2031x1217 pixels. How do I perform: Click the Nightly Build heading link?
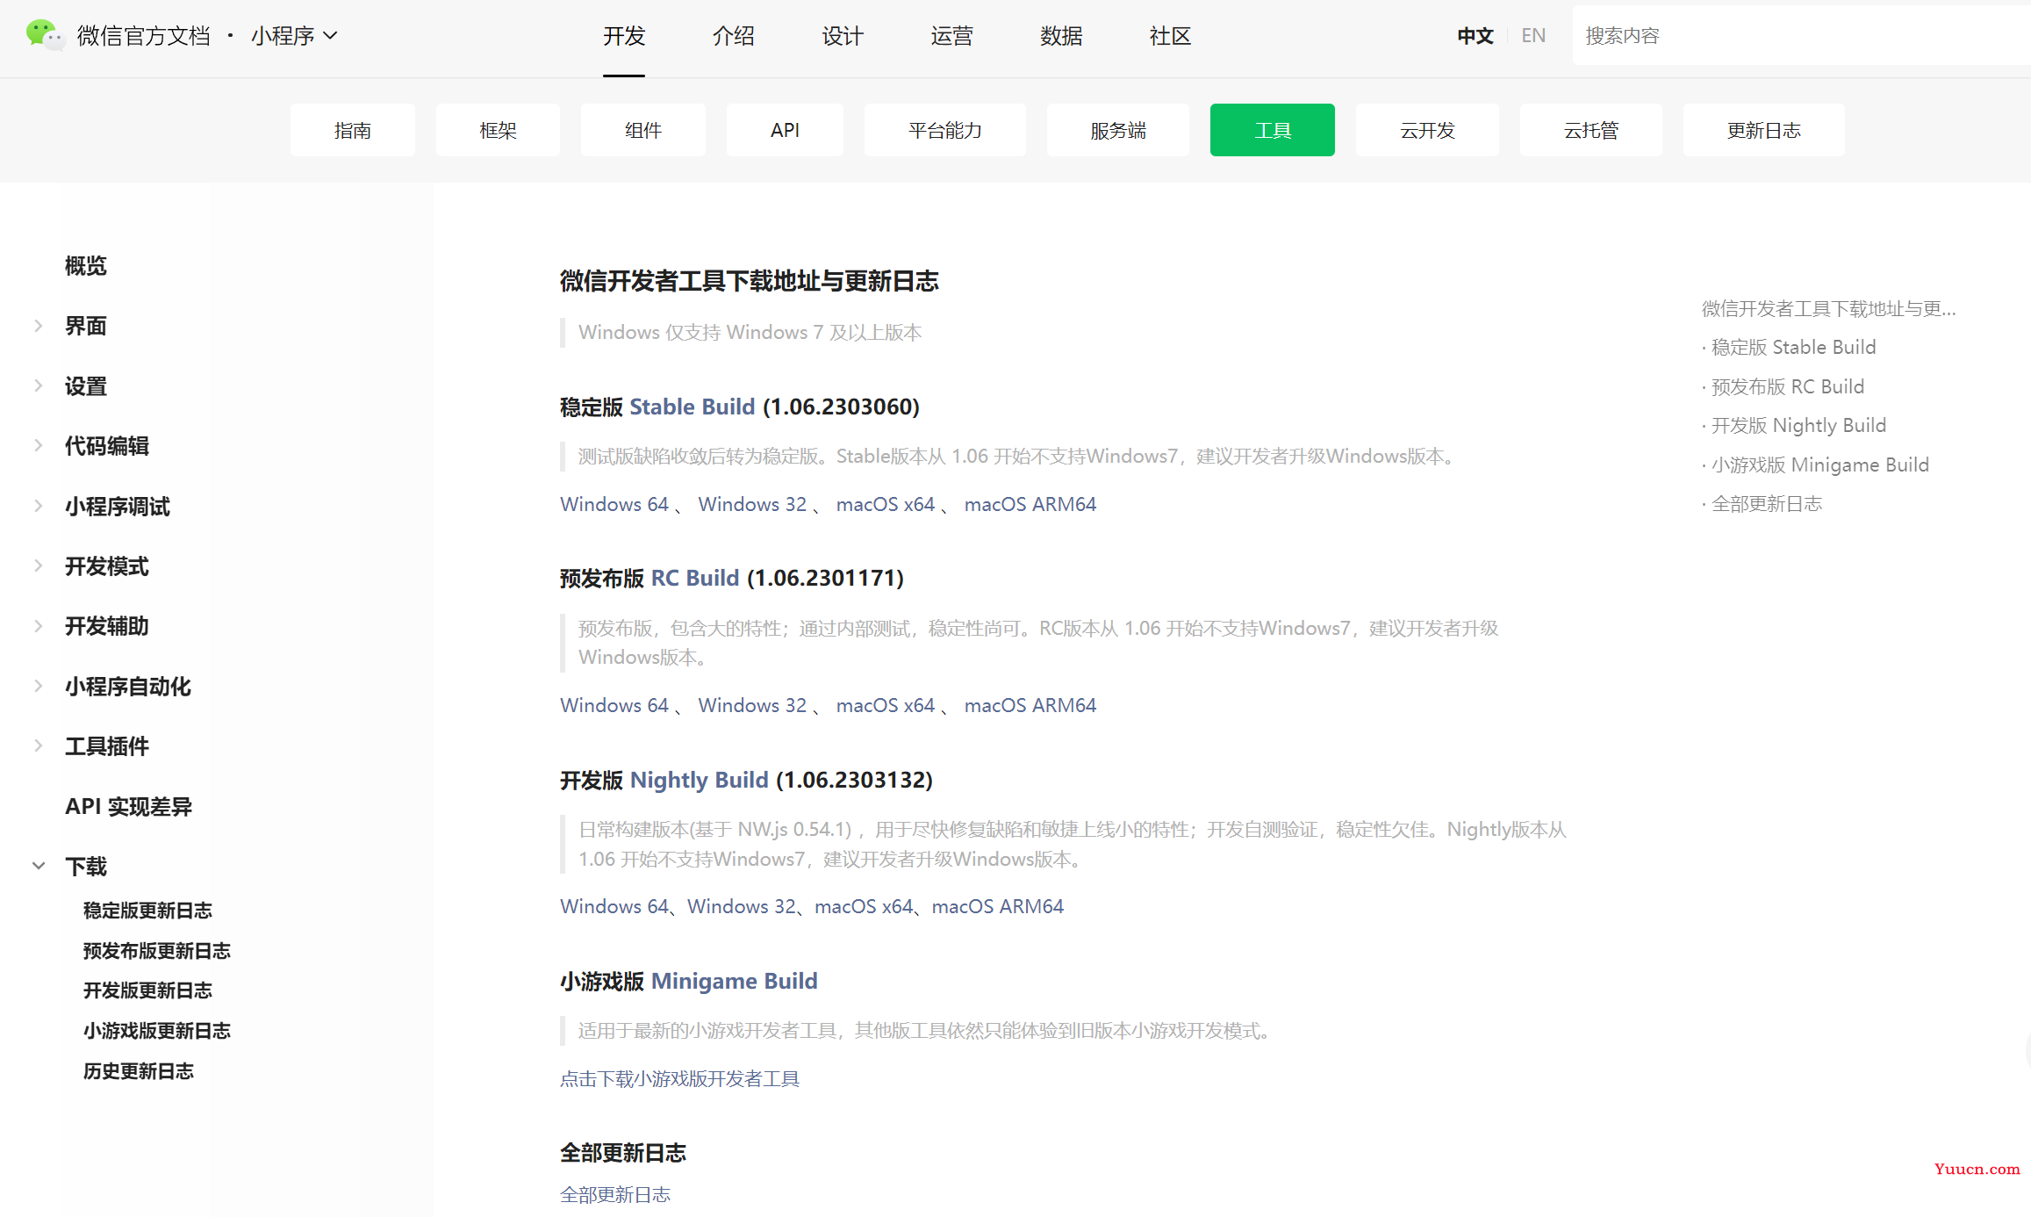[x=700, y=780]
